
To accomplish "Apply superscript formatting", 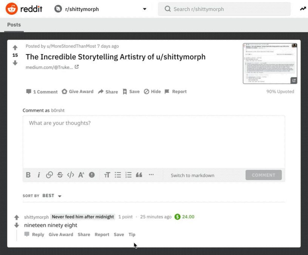I will coord(81,175).
